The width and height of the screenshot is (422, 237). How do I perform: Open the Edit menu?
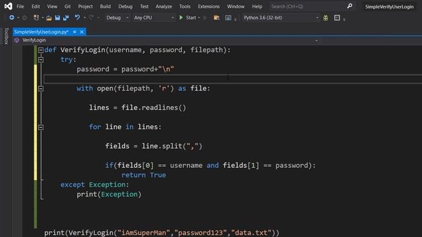coord(36,6)
